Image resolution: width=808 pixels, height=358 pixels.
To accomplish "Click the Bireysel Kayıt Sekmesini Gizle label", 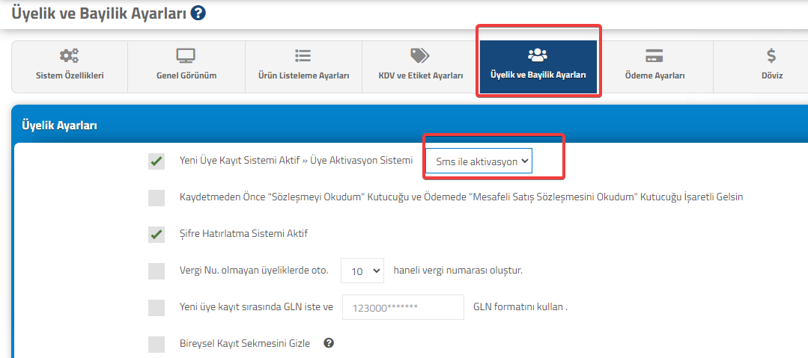I will [x=245, y=343].
